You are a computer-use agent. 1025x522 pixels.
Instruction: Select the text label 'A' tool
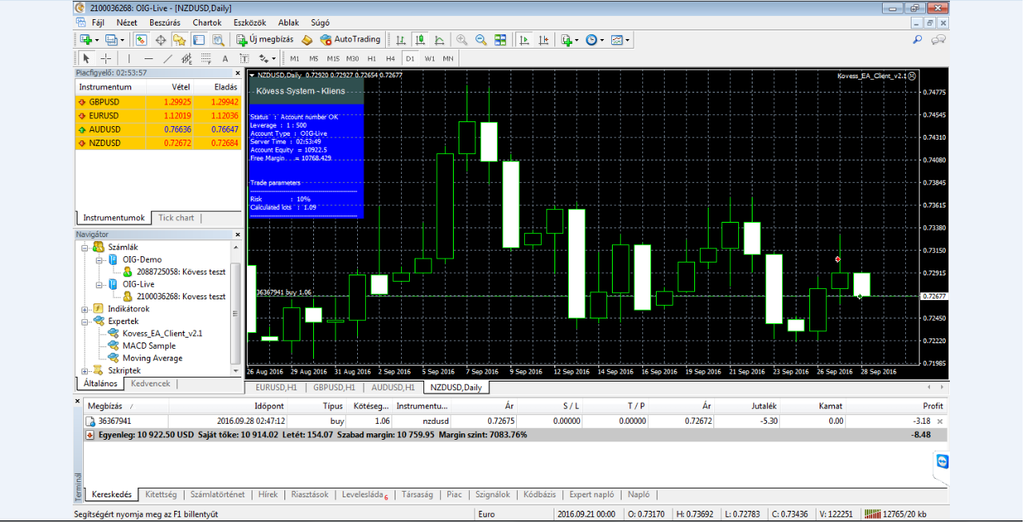(x=225, y=58)
